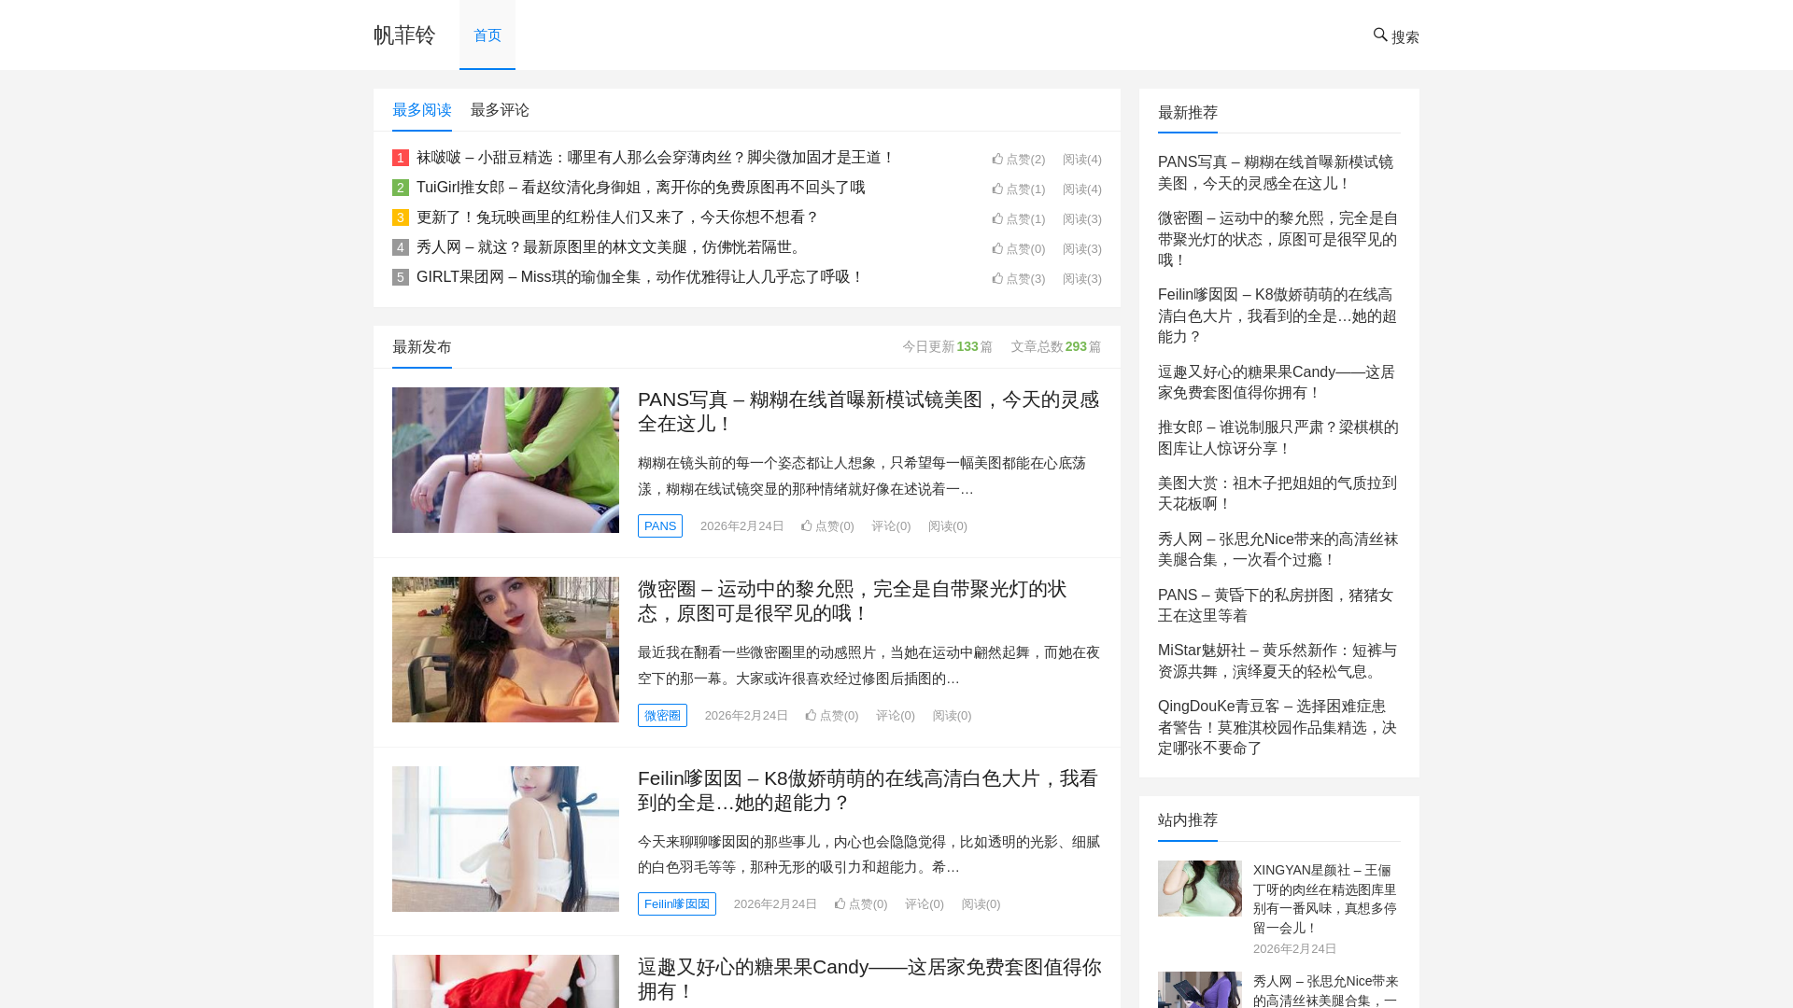
Task: Go to the 帆菲铃 site logo
Action: (404, 35)
